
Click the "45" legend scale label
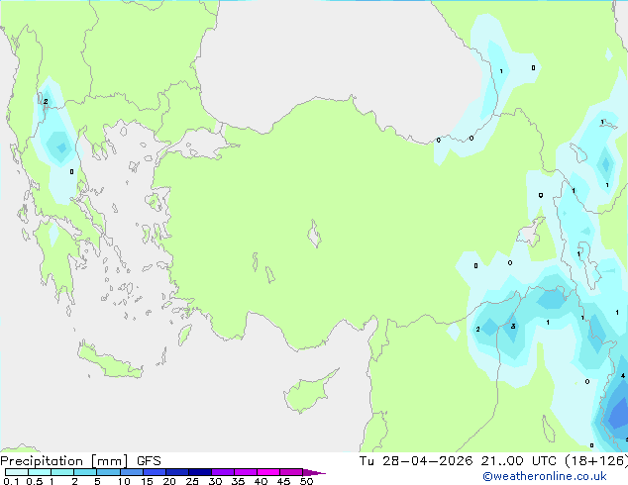[x=283, y=481]
